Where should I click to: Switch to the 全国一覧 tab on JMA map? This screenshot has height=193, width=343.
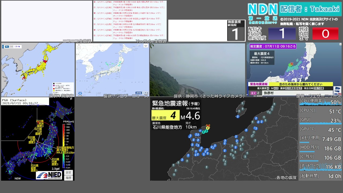point(17,47)
